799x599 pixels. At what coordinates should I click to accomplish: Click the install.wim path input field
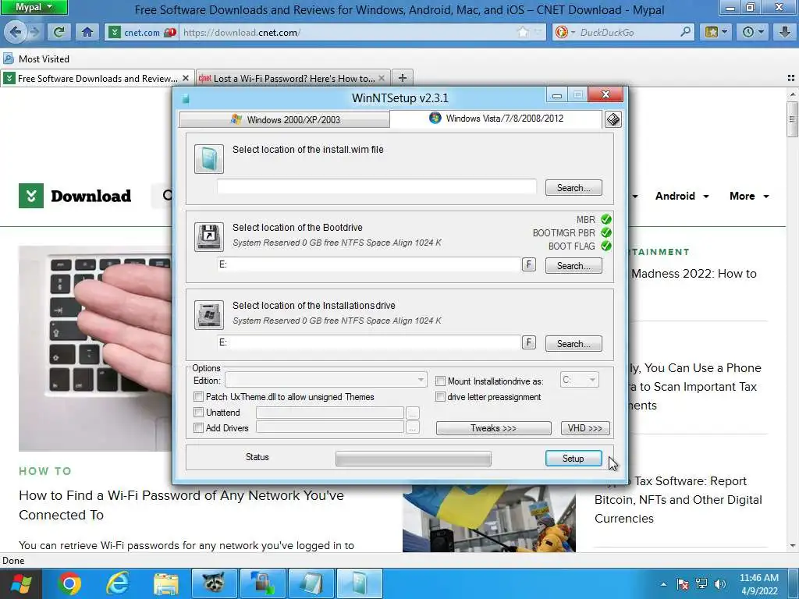coord(377,186)
